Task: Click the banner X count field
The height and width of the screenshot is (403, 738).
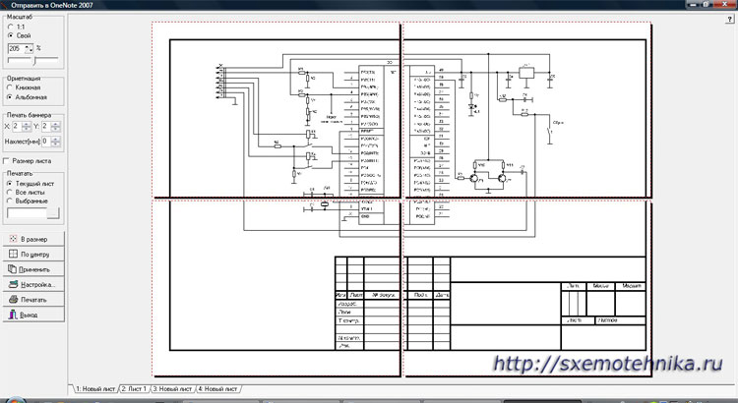Action: (17, 127)
